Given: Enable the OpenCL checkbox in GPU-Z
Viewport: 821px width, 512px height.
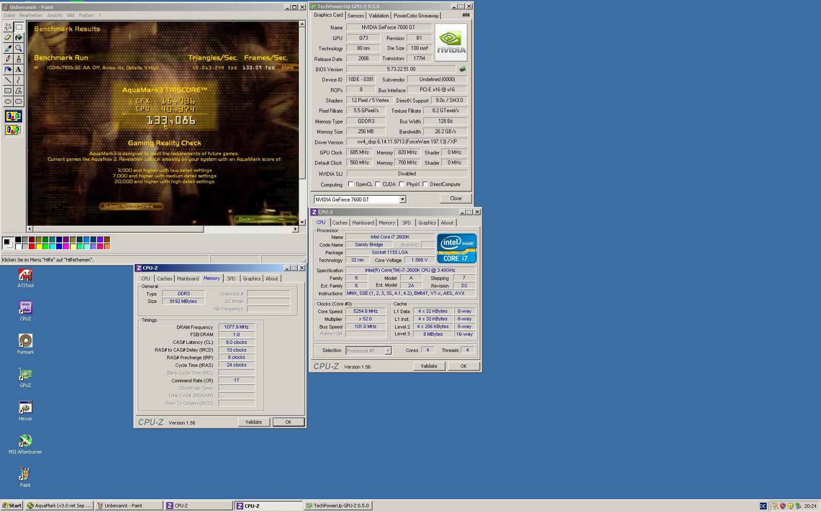Looking at the screenshot, I should [x=351, y=184].
